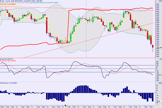Click the current MOM value marker on axis

(158, 101)
